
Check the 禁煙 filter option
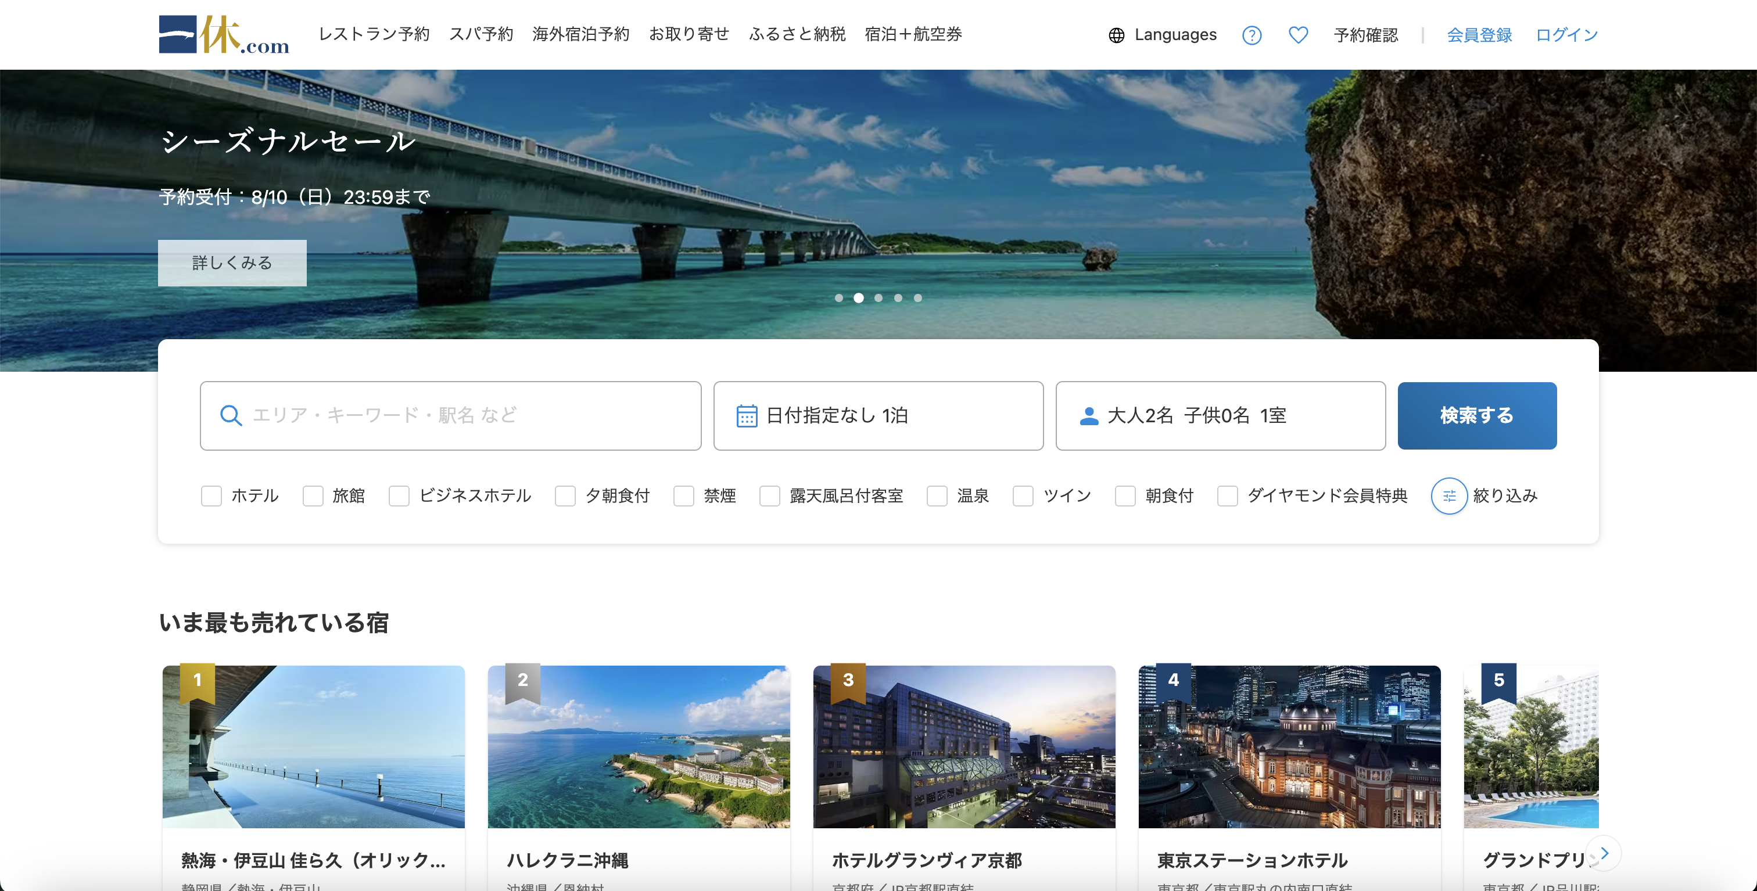pos(683,496)
